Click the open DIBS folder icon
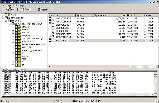The image size is (159, 103). [x=20, y=59]
